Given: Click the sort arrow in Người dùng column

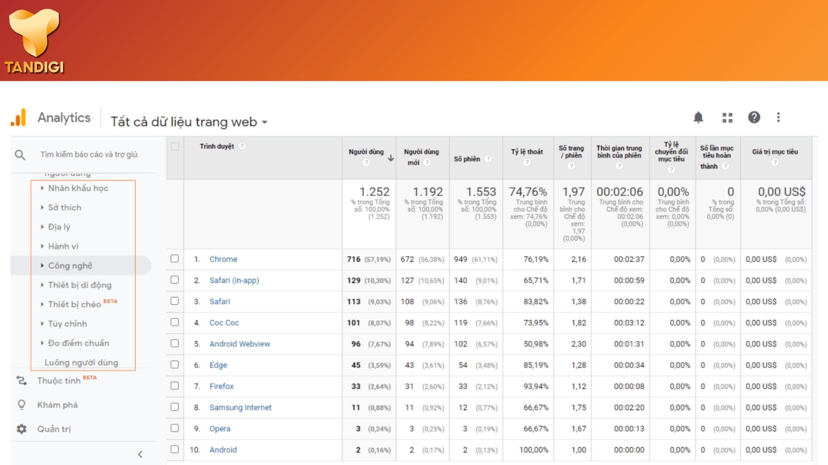Looking at the screenshot, I should coord(391,158).
